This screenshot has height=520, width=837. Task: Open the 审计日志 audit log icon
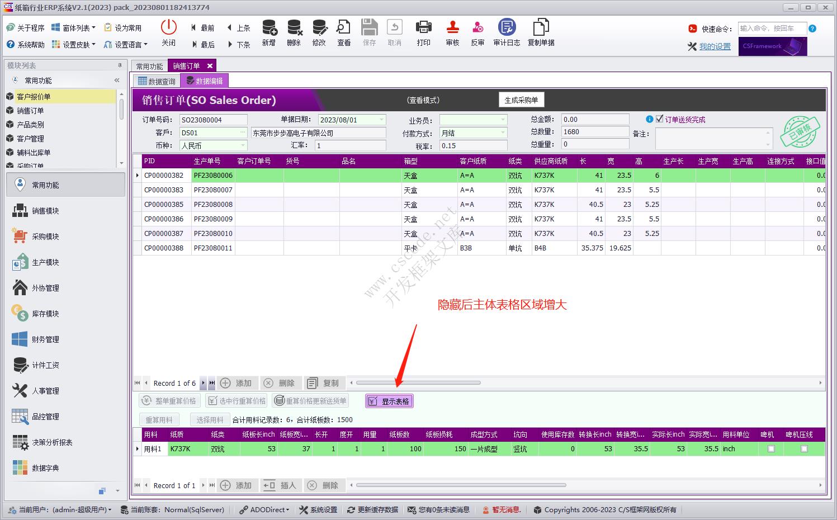[x=507, y=28]
